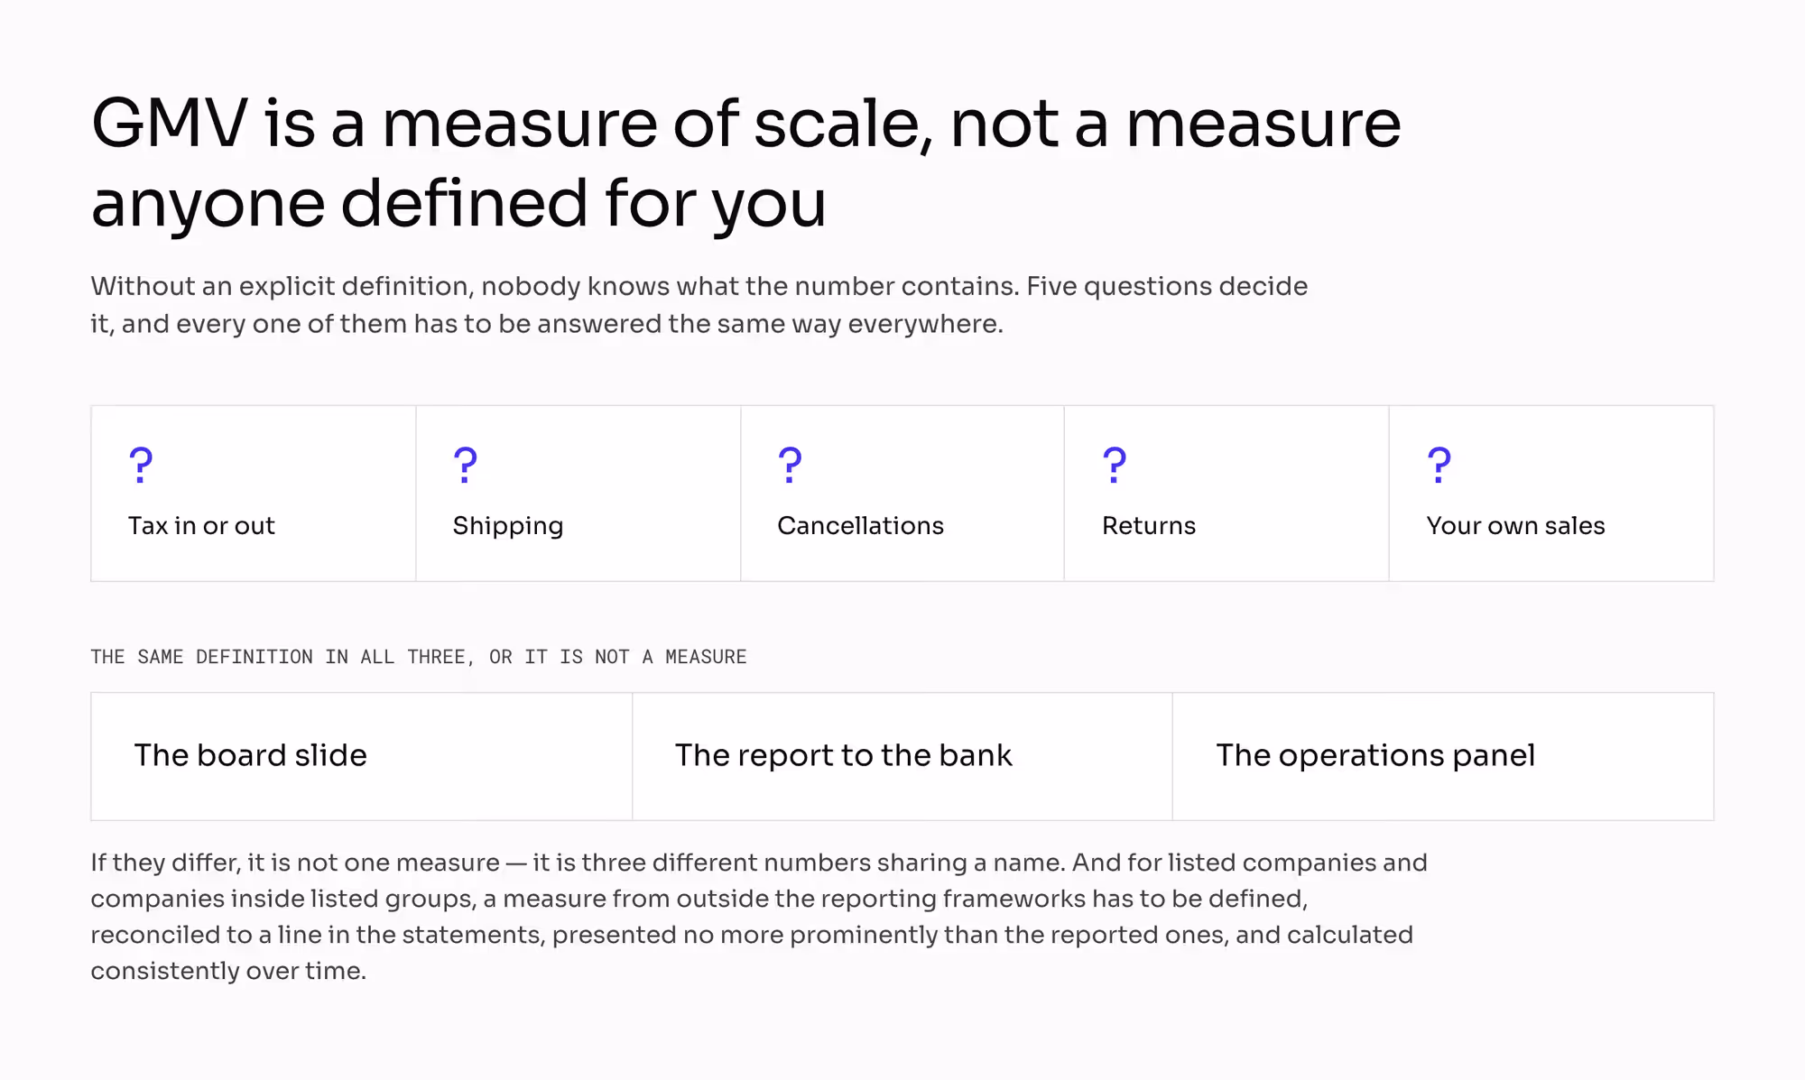The width and height of the screenshot is (1805, 1080).
Task: Click the 'THE SAME DEFINITION IN ALL THREE' caption
Action: [419, 657]
